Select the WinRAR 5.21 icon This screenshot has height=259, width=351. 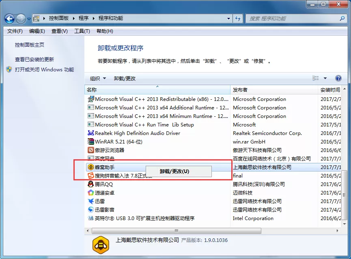click(90, 141)
